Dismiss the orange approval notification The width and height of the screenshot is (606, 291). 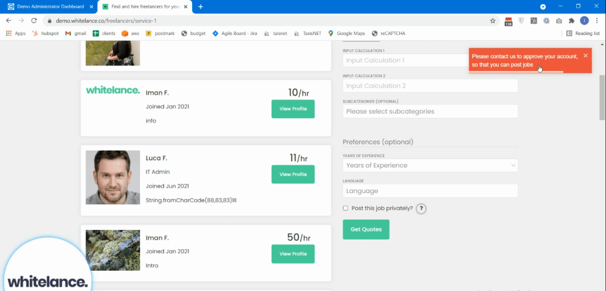pyautogui.click(x=586, y=55)
